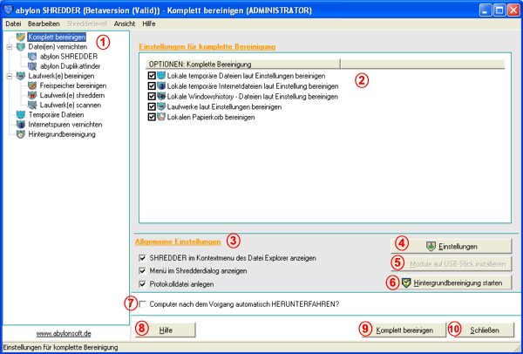Click the abylon SHREDDER icon in sidebar

[32, 57]
